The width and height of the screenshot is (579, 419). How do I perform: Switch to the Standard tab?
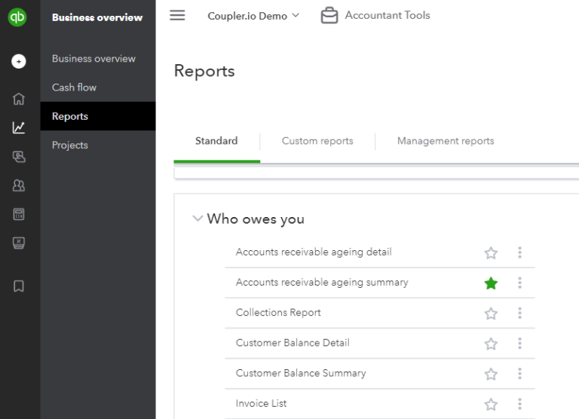(216, 141)
